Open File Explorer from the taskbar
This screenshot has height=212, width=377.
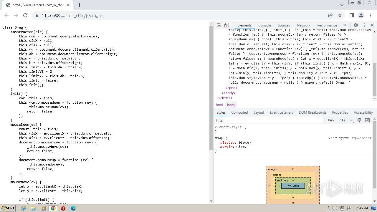coord(33,208)
